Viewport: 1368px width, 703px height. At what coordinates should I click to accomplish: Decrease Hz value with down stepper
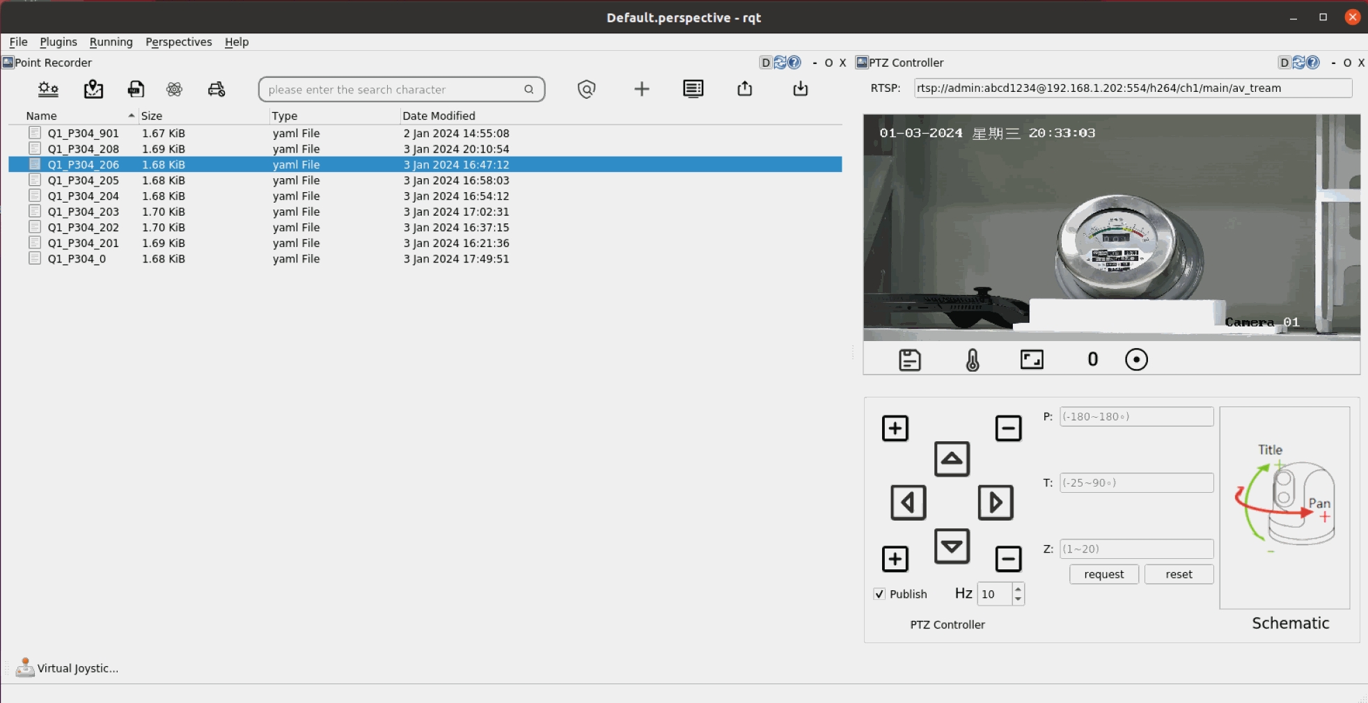(x=1018, y=599)
